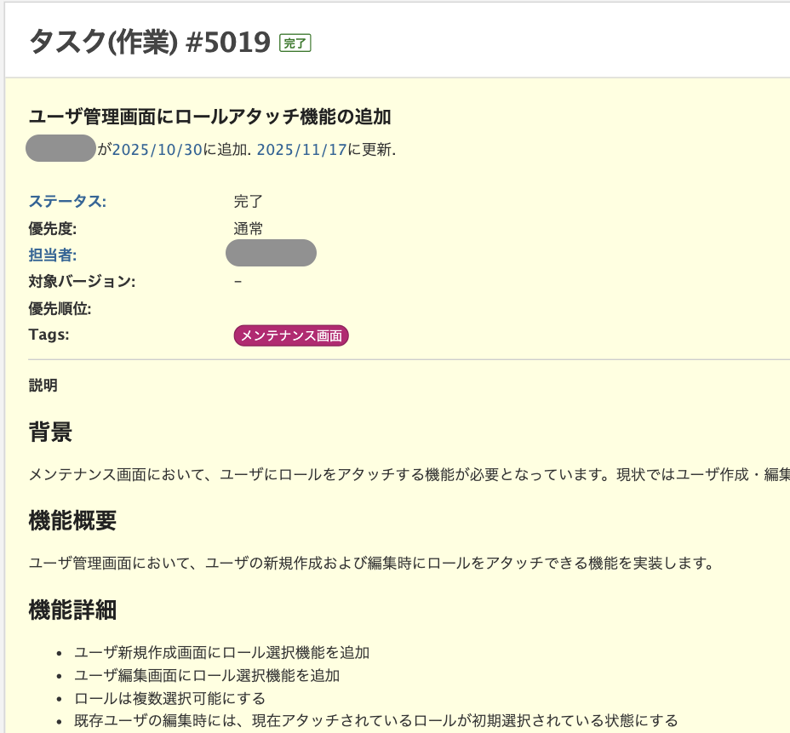Select the 通常 priority value
790x733 pixels.
250,227
